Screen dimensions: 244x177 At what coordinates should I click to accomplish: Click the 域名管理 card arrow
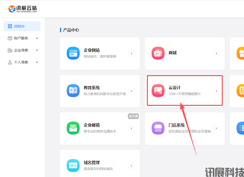click(131, 166)
